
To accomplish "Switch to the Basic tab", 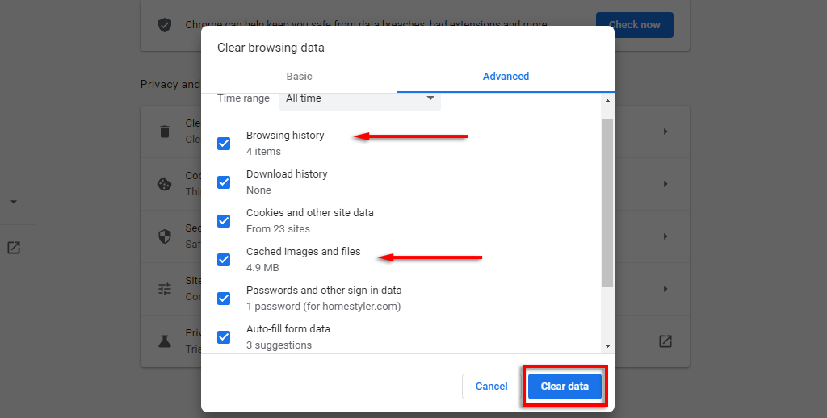I will point(299,77).
